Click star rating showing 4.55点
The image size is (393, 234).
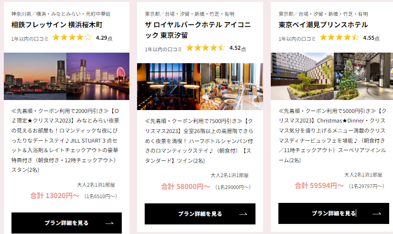pos(339,37)
